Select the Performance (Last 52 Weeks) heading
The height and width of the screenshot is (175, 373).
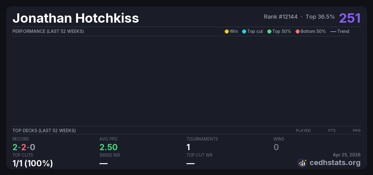coord(48,31)
